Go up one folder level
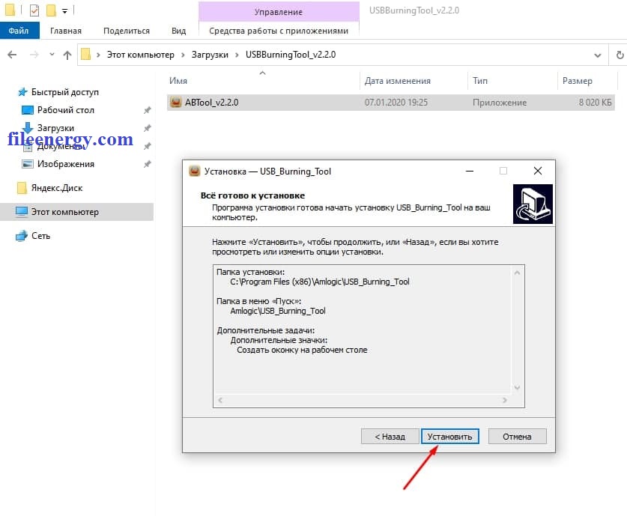Viewport: 627px width, 516px height. pyautogui.click(x=67, y=55)
